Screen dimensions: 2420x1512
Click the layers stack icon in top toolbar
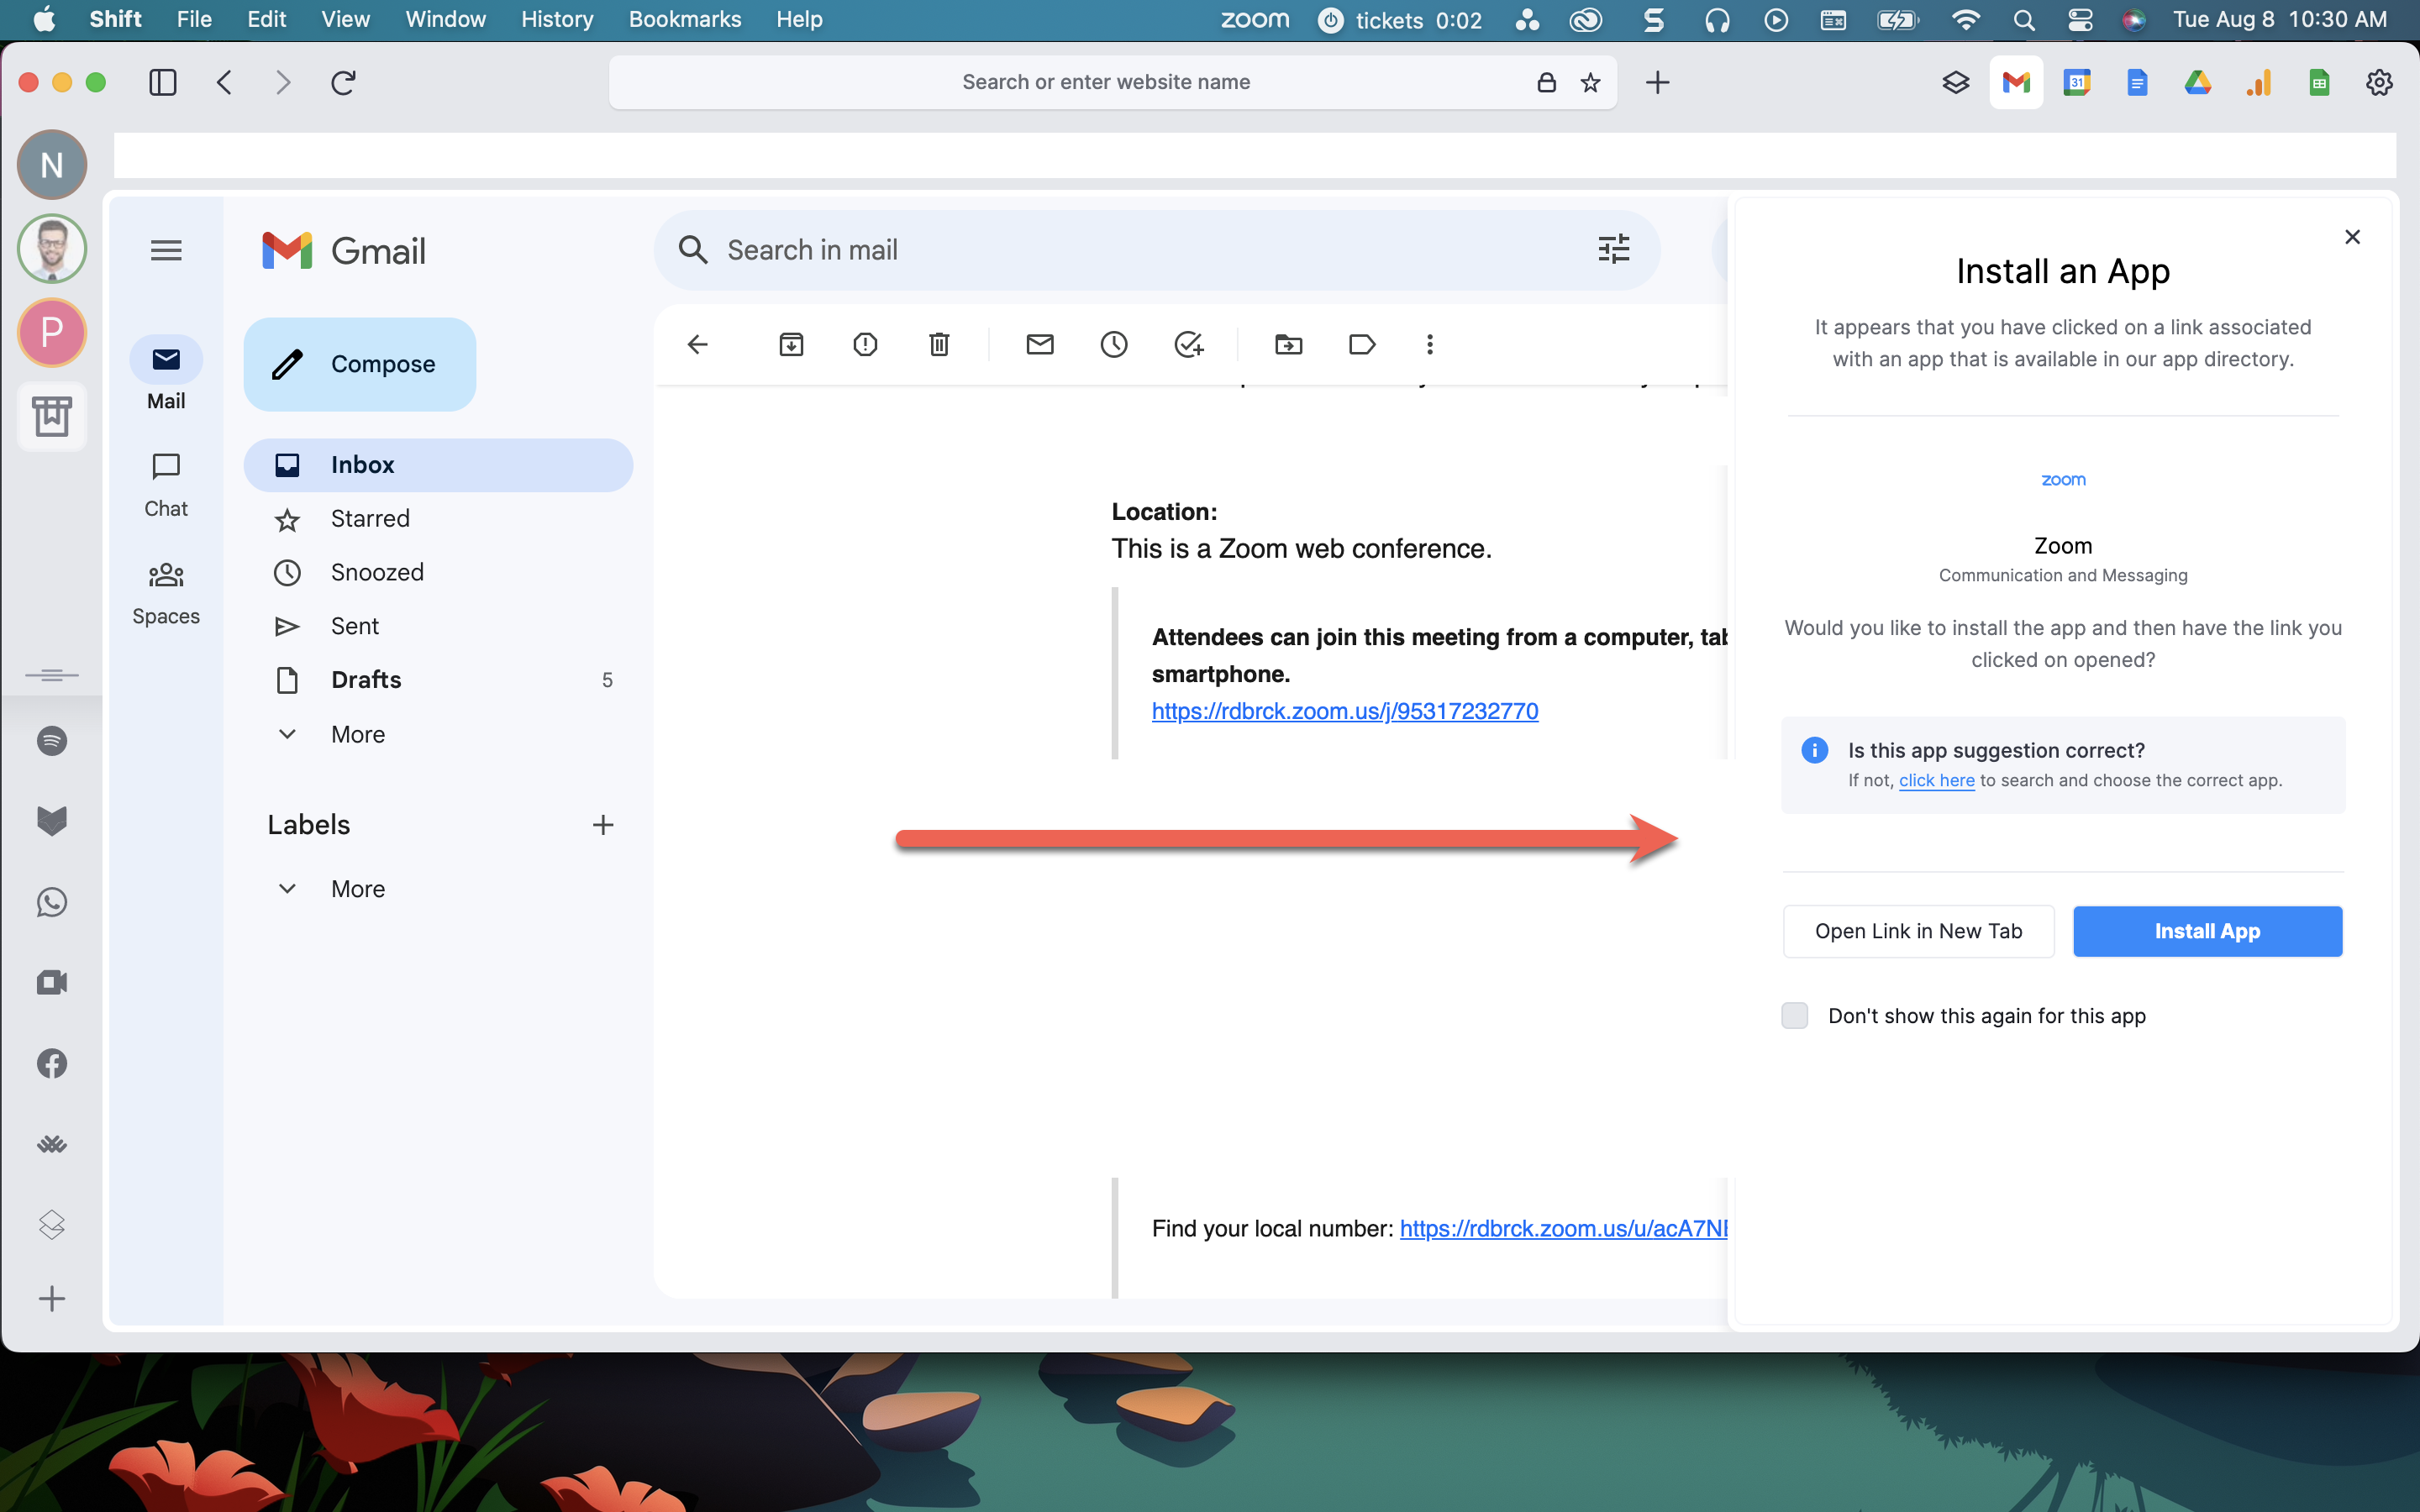point(1956,82)
